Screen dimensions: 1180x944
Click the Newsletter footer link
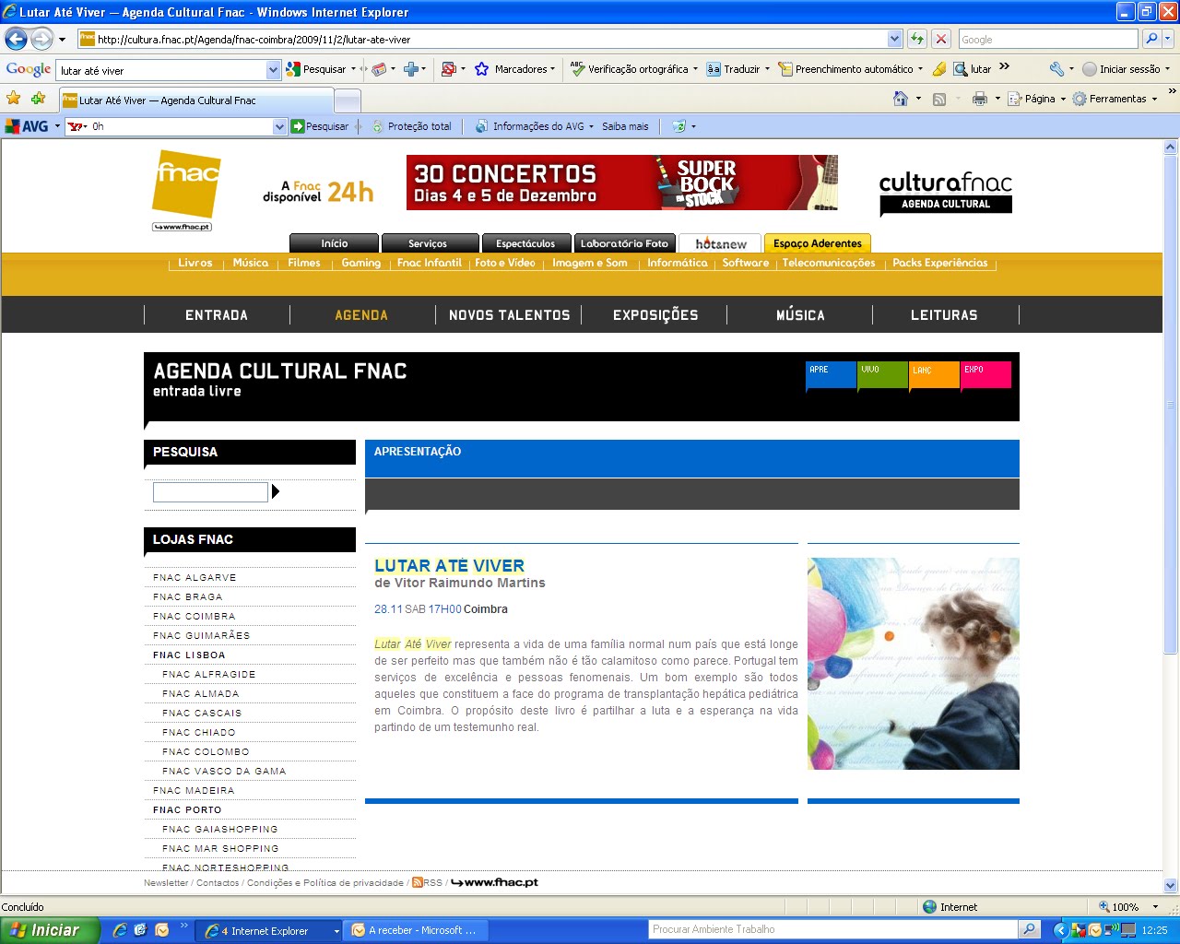tap(166, 882)
